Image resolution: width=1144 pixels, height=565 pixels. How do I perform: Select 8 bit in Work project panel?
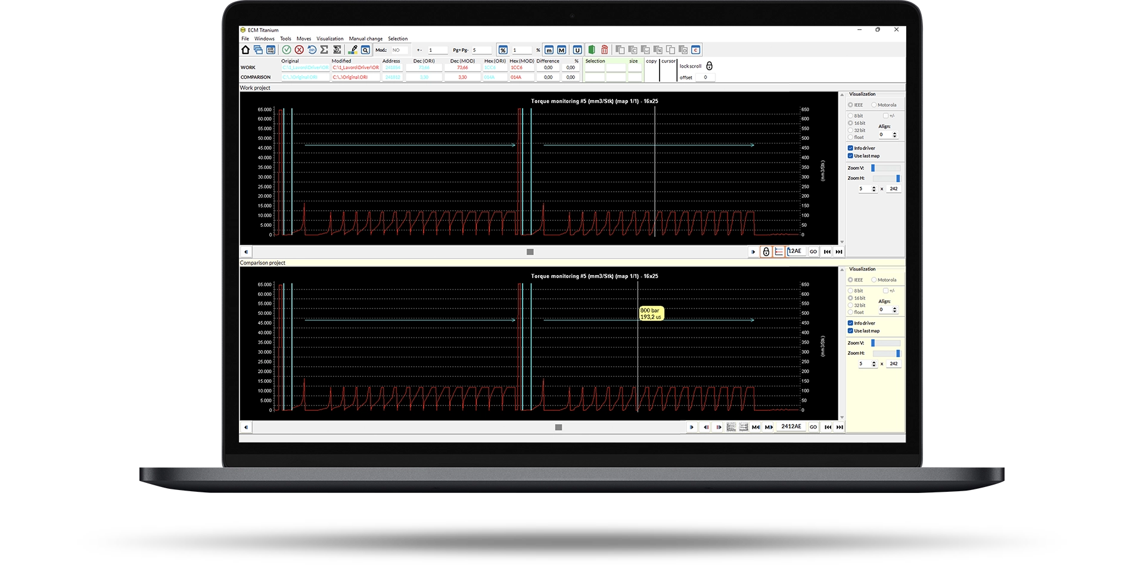click(x=855, y=116)
